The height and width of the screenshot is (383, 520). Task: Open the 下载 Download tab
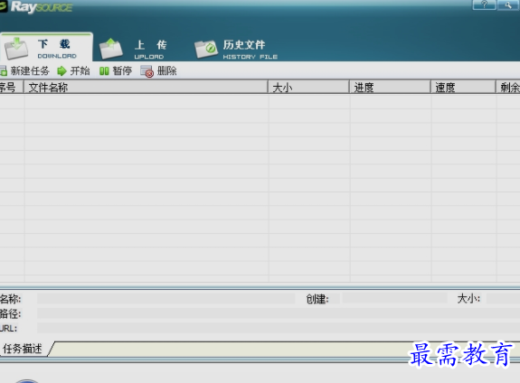tap(46, 47)
